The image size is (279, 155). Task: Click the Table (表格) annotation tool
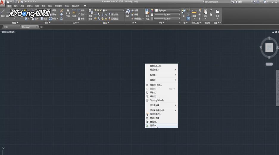coord(81,19)
